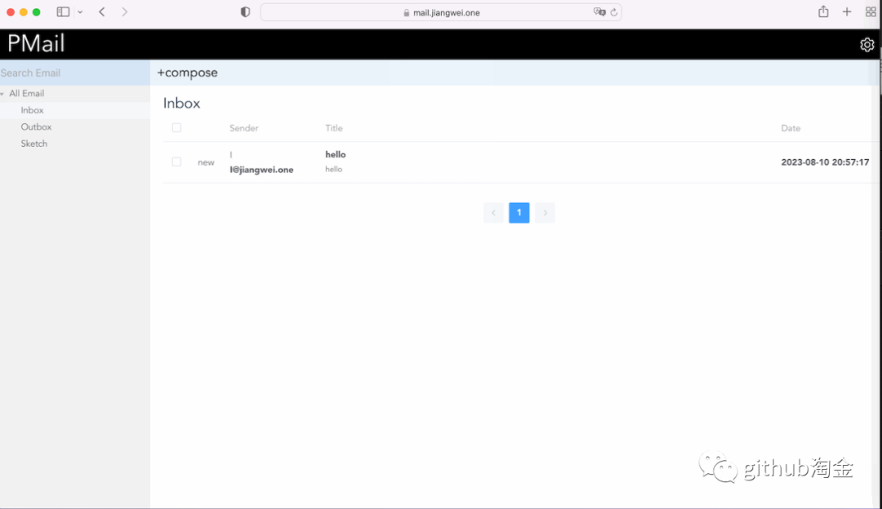Go back with Safari back arrow
The image size is (882, 509).
point(102,12)
